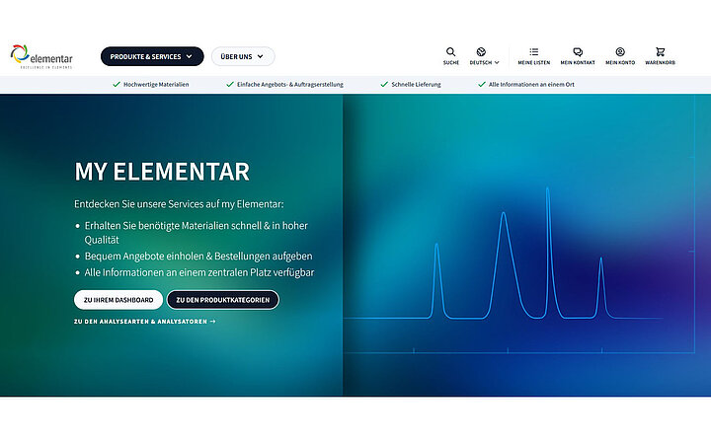Viewport: 711px width, 444px height.
Task: Expand the Über uns dropdown
Action: 243,56
